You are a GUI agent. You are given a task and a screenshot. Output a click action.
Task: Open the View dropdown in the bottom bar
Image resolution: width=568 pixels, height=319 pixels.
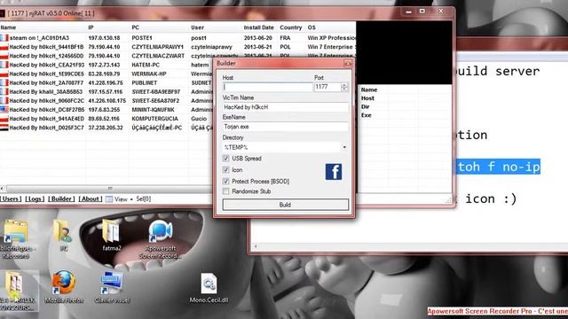[124, 198]
